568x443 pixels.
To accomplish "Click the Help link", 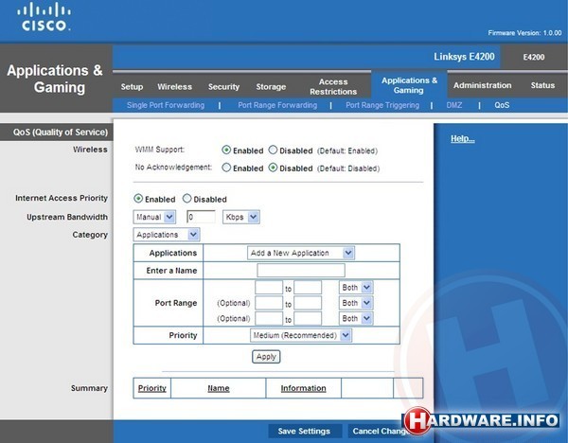I will [x=463, y=139].
